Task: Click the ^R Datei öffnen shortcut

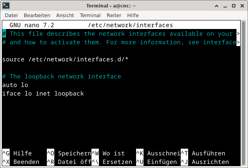Action: point(69,162)
